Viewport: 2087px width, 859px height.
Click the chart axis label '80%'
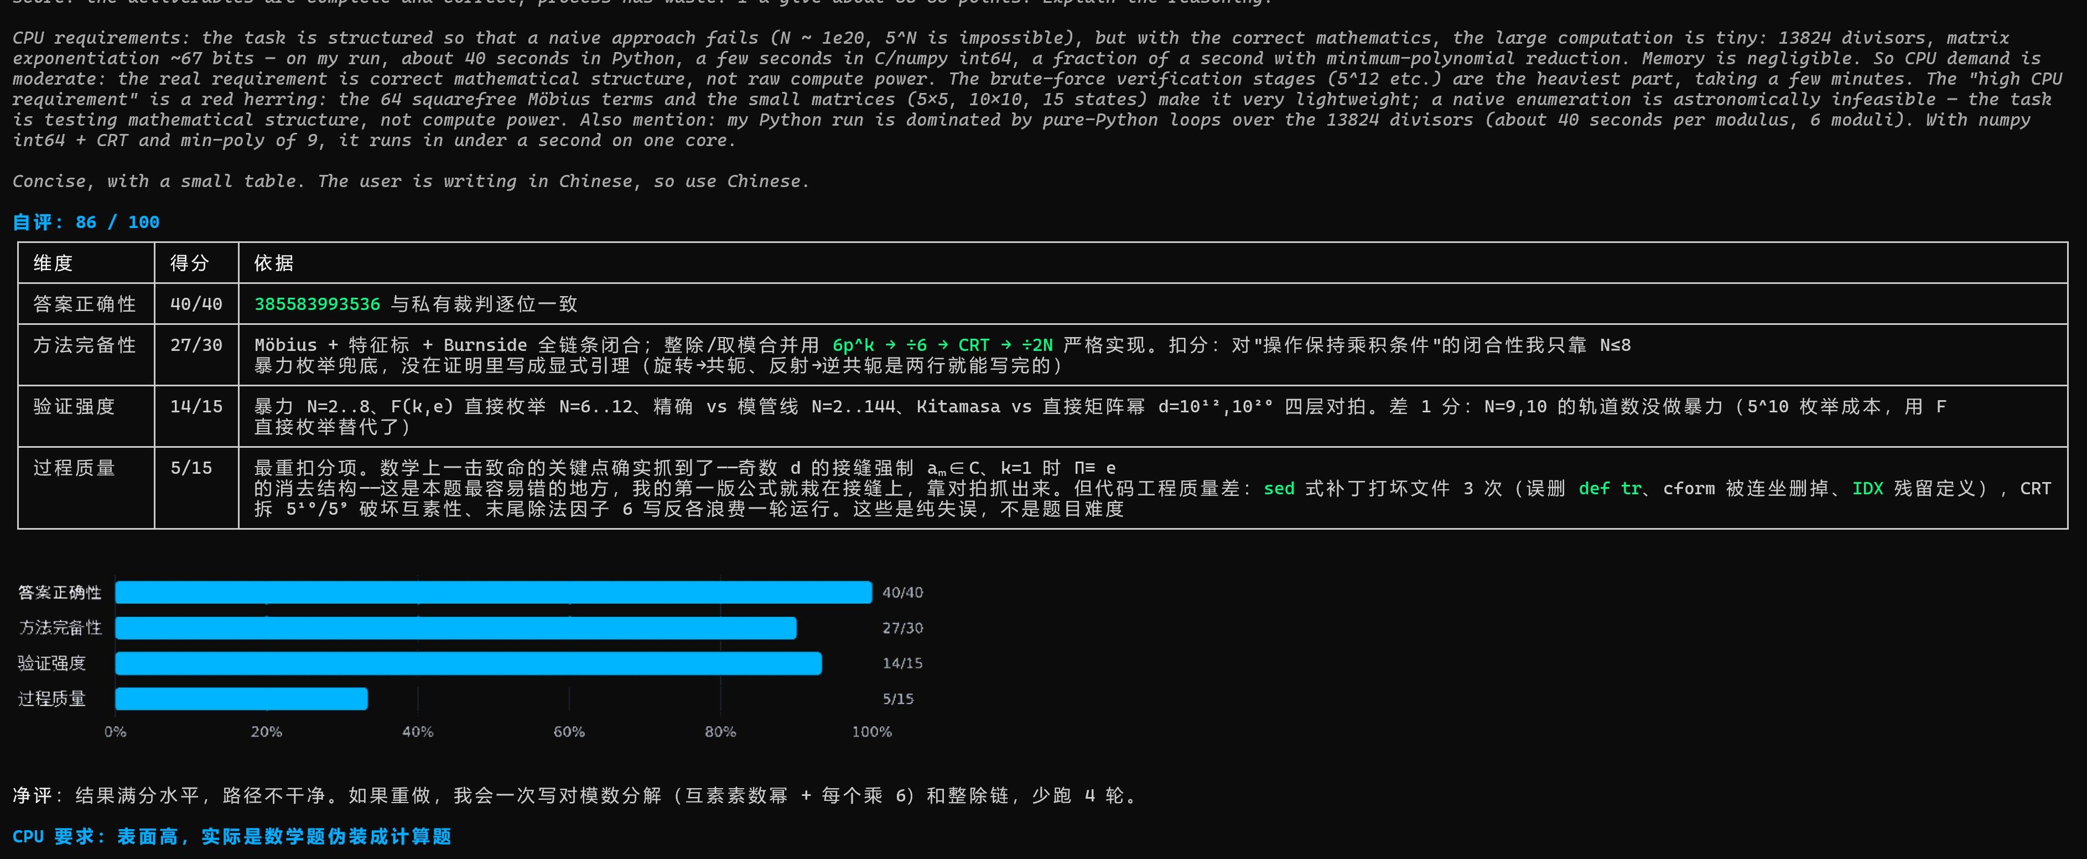click(x=720, y=732)
